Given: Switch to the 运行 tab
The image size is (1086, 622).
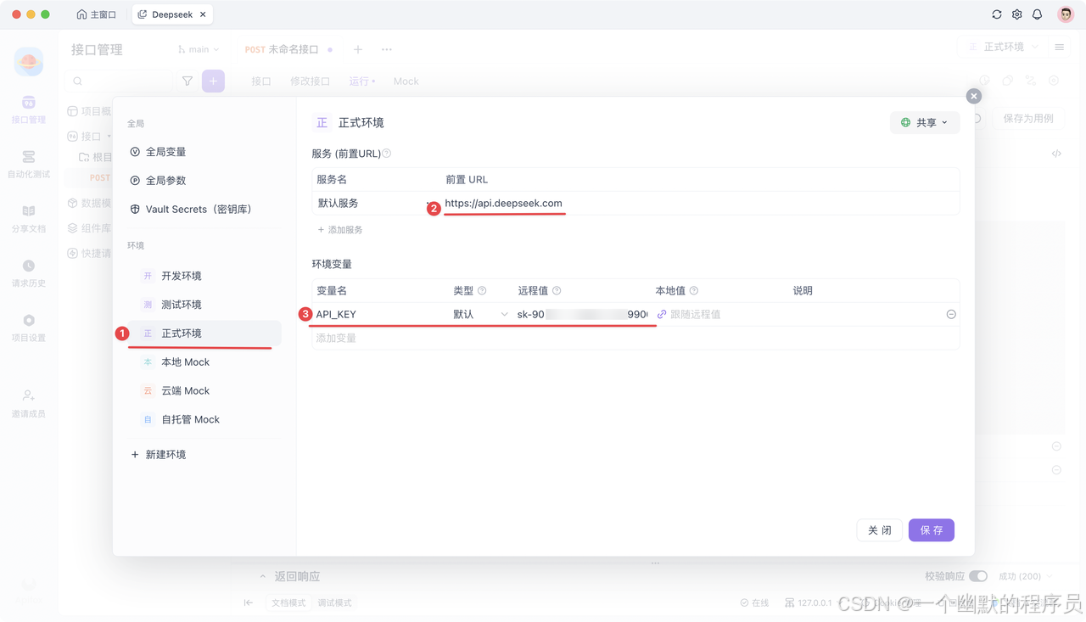Looking at the screenshot, I should [x=361, y=81].
